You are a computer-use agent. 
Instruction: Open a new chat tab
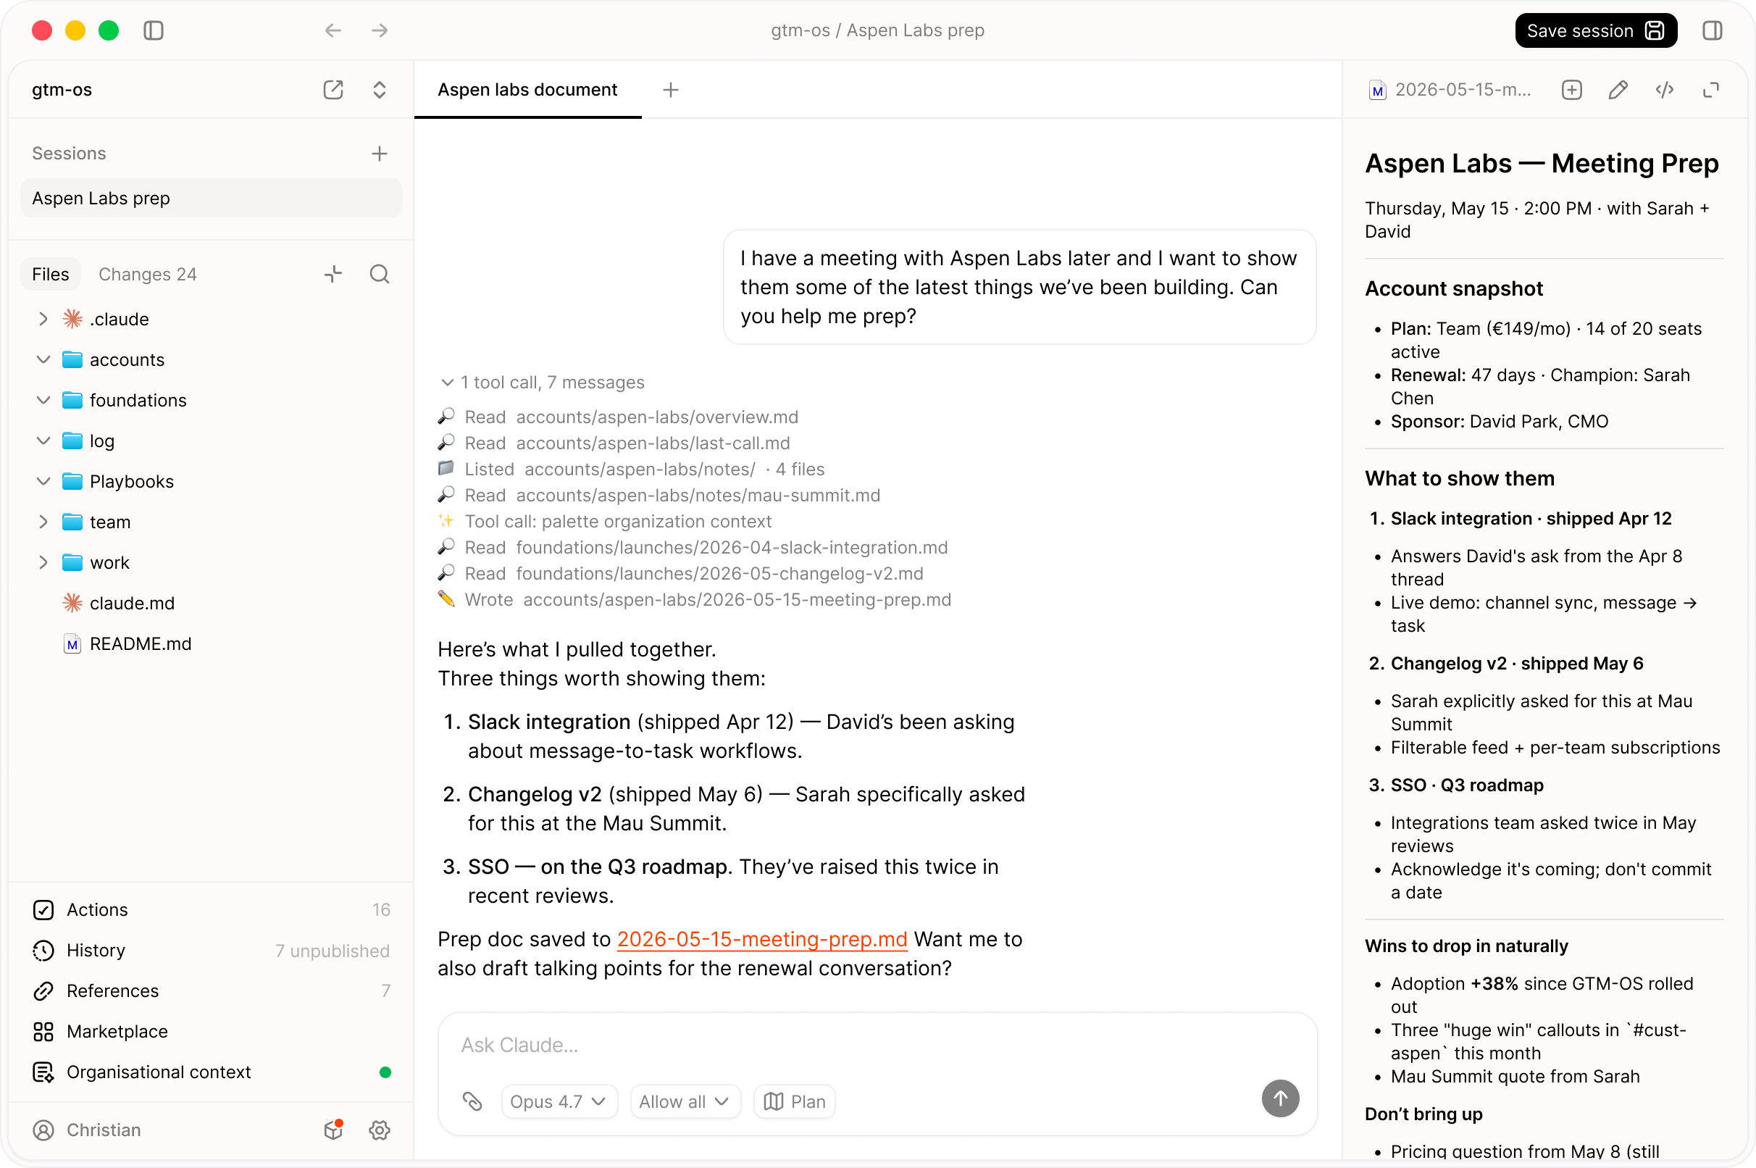point(670,89)
